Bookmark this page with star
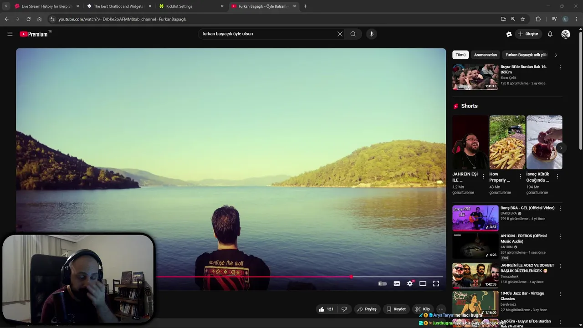 click(523, 19)
